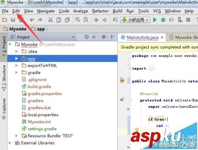Select the gradlew.bat file
Image resolution: width=198 pixels, height=150 pixels.
[x=39, y=108]
